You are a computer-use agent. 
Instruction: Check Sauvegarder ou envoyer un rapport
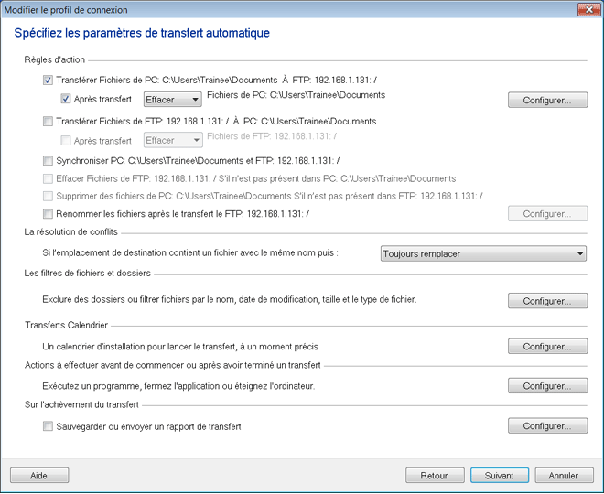48,426
